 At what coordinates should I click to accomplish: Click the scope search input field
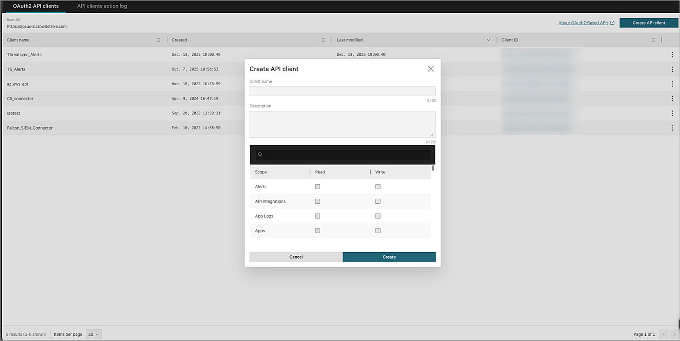point(343,155)
